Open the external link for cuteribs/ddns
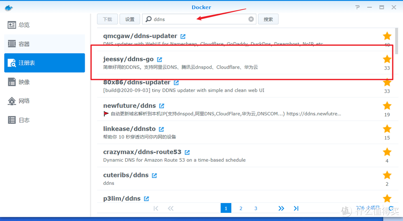The width and height of the screenshot is (403, 221). pyautogui.click(x=154, y=175)
